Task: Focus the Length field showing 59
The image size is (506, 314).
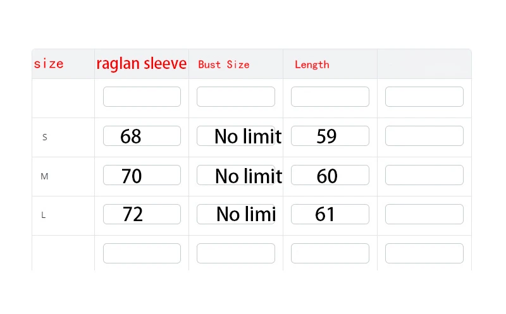Action: point(330,136)
